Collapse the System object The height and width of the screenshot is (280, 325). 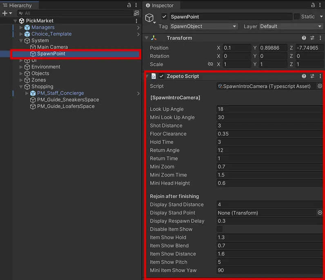click(21, 41)
